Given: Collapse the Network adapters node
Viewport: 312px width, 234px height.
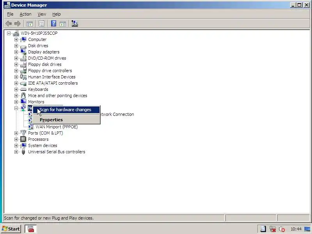Looking at the screenshot, I should [x=16, y=108].
